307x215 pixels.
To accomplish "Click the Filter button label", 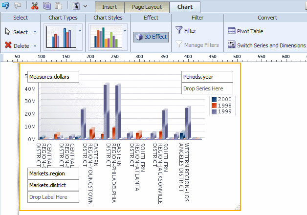I will (190, 31).
